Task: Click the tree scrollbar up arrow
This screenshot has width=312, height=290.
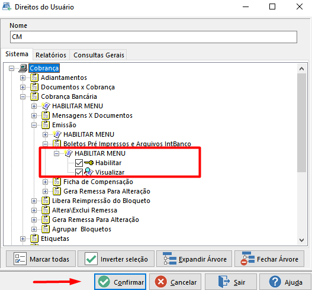Action: click(302, 69)
